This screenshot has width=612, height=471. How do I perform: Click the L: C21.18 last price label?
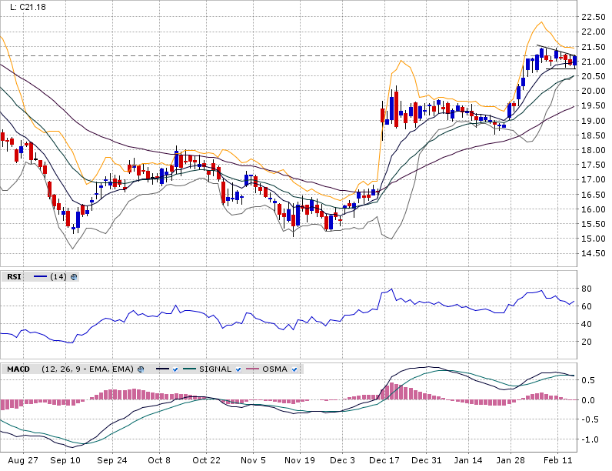[28, 7]
